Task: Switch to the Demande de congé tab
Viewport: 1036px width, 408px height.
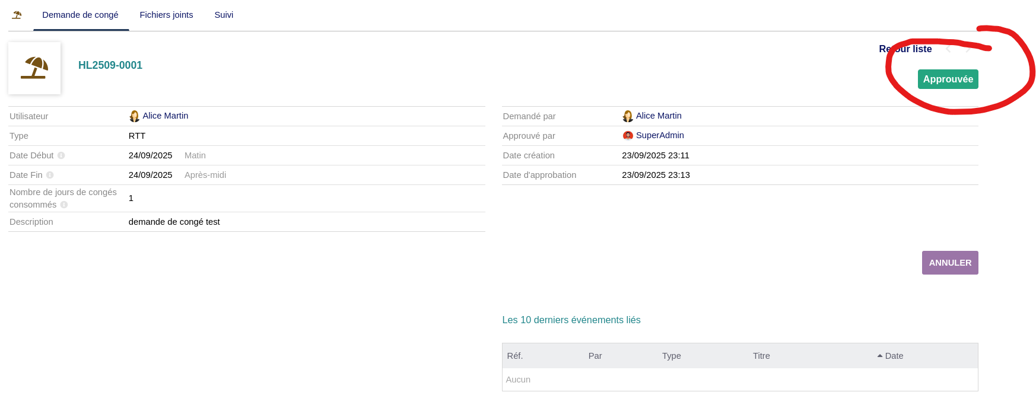Action: pyautogui.click(x=80, y=15)
